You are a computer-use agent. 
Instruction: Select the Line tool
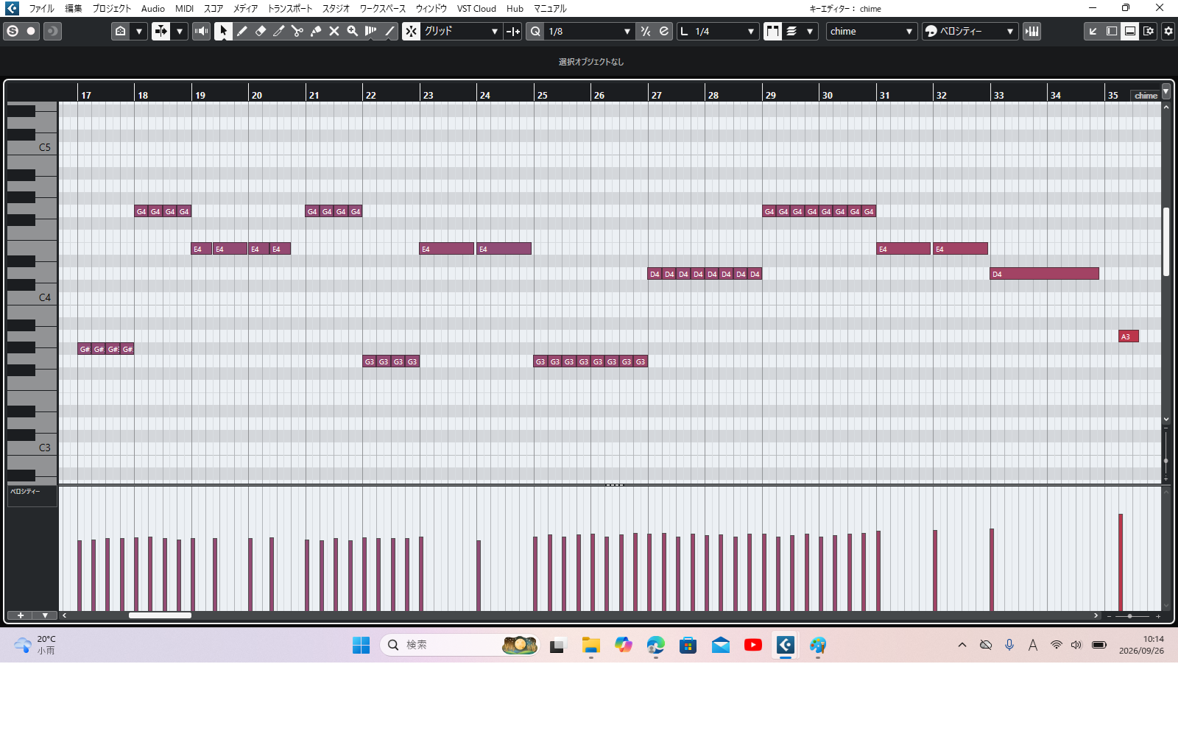tap(389, 31)
